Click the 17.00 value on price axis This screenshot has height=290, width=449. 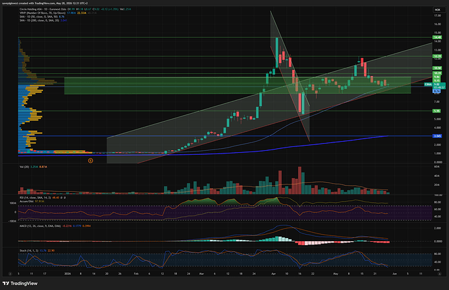[x=437, y=16]
